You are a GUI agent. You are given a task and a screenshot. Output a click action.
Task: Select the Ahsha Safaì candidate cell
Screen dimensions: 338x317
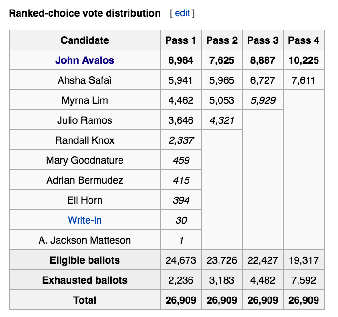coord(85,80)
